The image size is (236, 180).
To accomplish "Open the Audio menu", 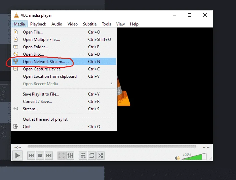I will (x=57, y=24).
